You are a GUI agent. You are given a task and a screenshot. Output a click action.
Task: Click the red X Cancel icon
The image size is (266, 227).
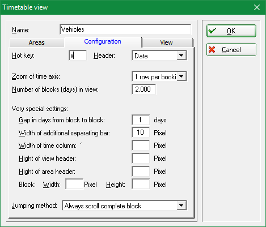[212, 50]
